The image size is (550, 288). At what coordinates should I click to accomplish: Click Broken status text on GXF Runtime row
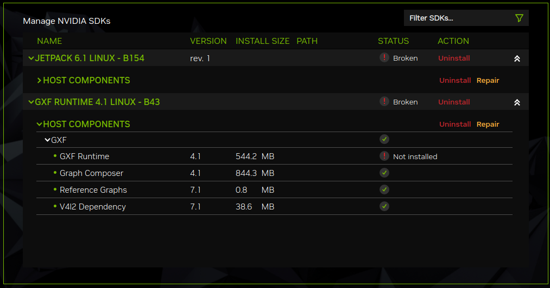click(405, 102)
